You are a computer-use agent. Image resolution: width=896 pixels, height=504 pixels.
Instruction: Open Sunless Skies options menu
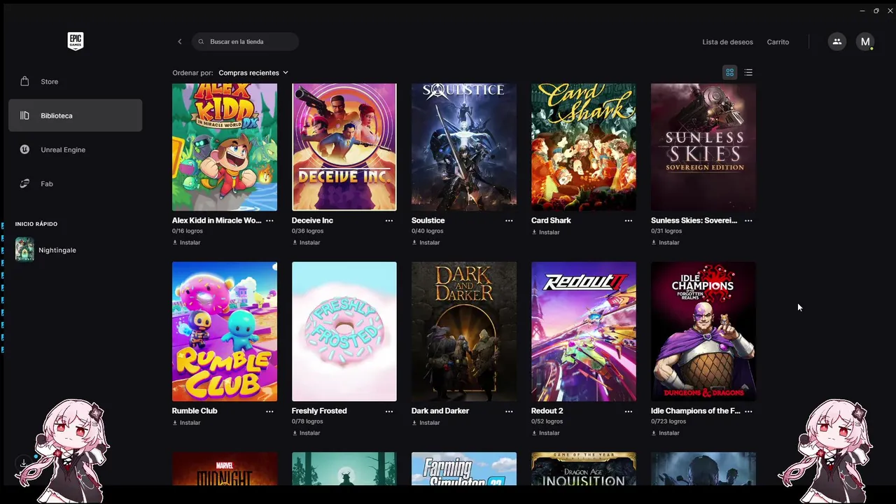coord(748,220)
